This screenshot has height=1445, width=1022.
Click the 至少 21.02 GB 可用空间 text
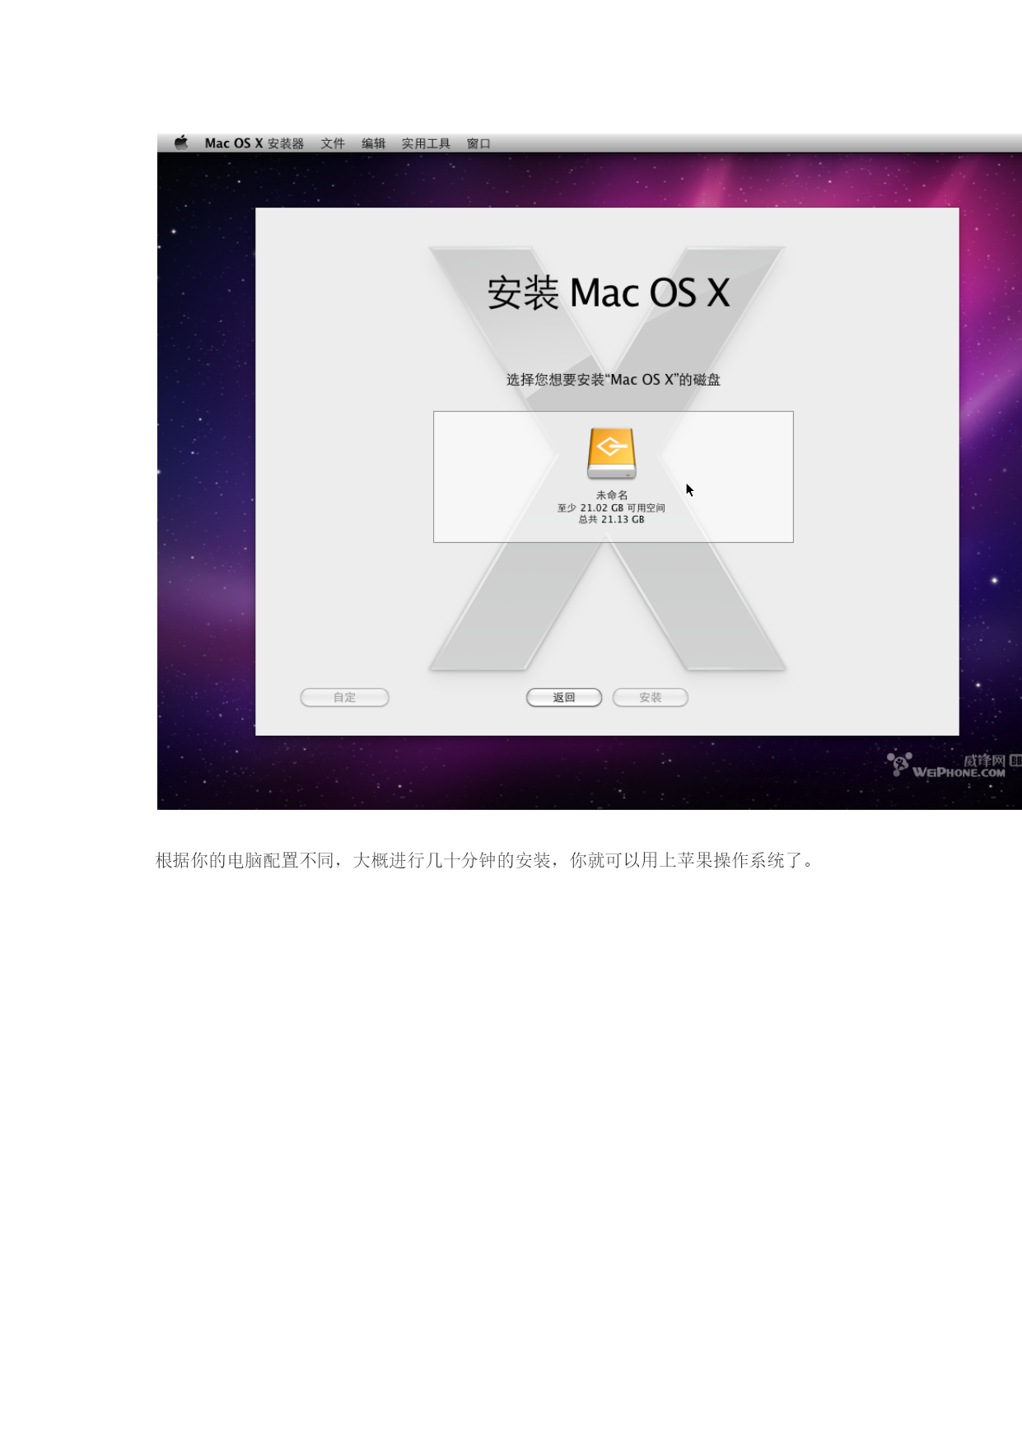(x=611, y=507)
